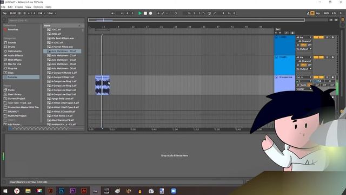Open audio track 'Ext. In' input dropdown
Screen dimensions: 346x195
304,77
